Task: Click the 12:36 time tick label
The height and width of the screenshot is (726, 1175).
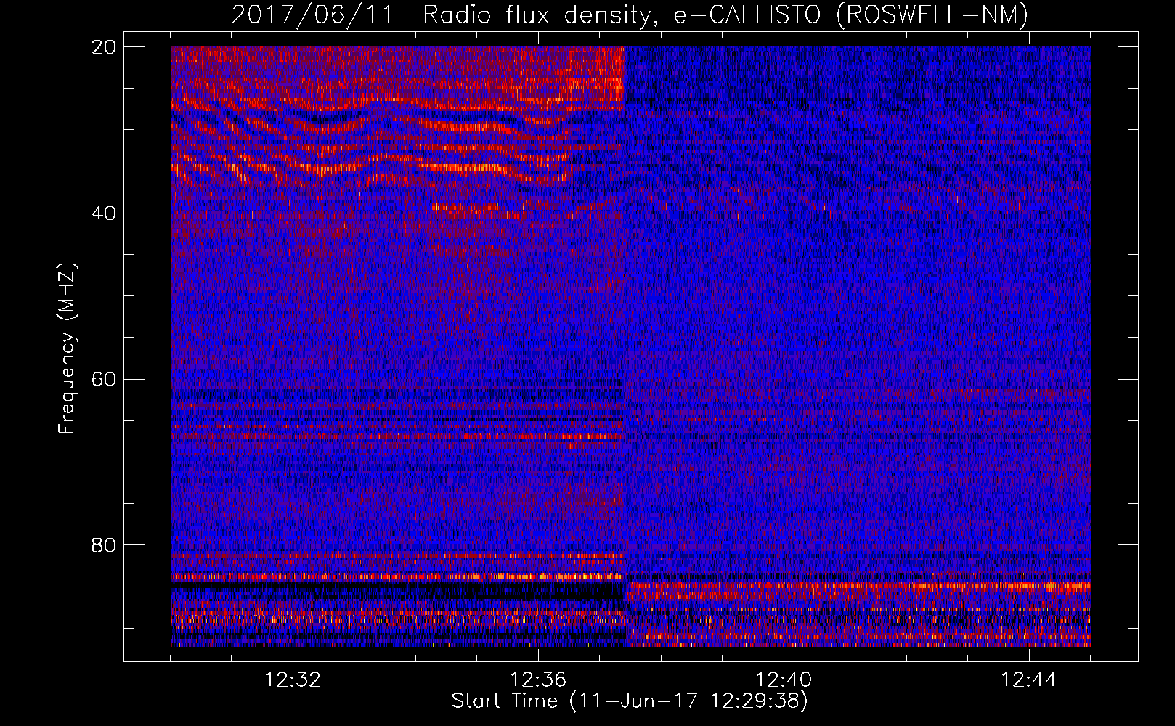Action: [538, 680]
